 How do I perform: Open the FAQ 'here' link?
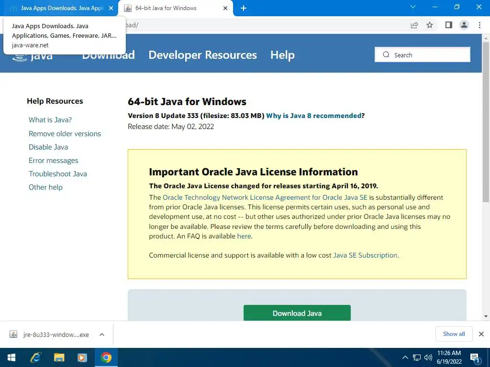click(244, 236)
